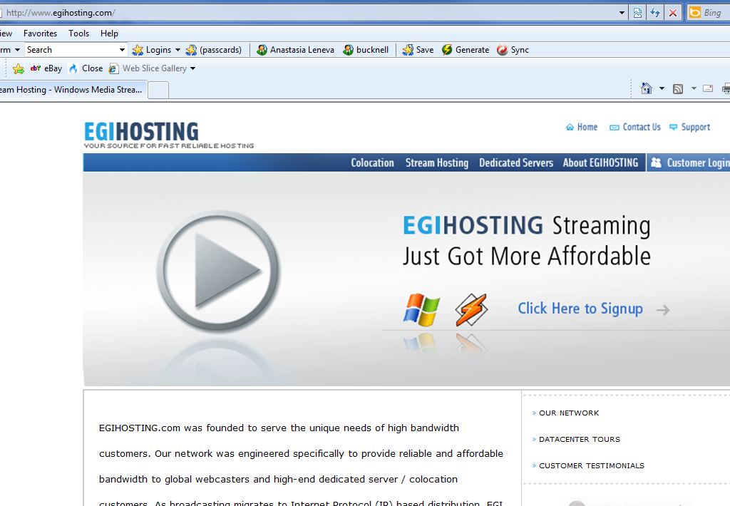
Task: Click the URL address field
Action: (307, 13)
